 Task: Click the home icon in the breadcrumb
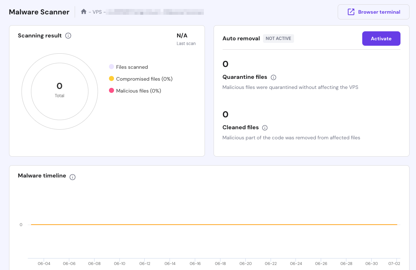[x=83, y=11]
